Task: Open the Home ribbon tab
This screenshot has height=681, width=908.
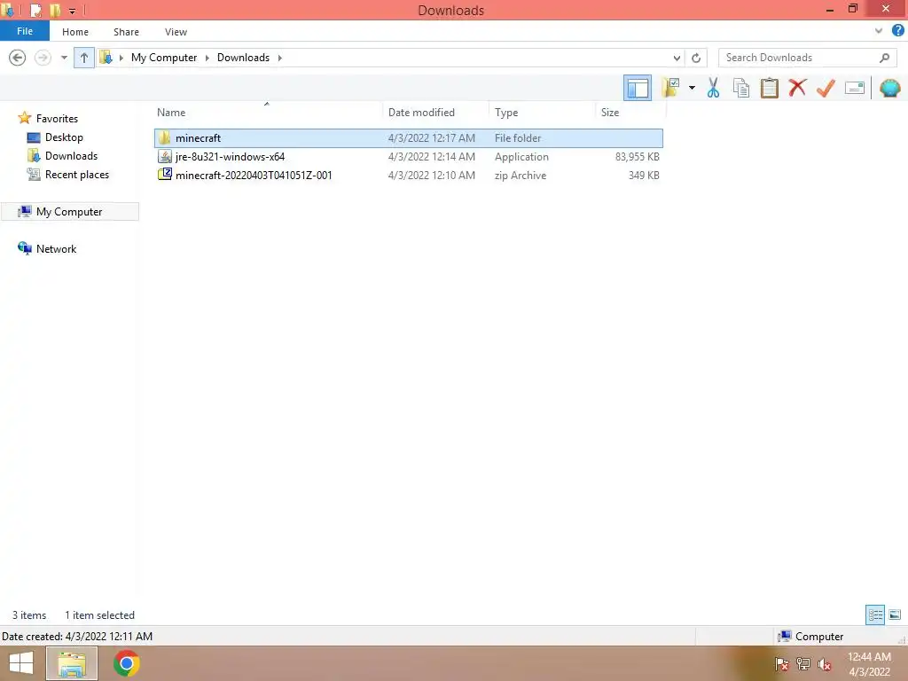Action: [75, 32]
